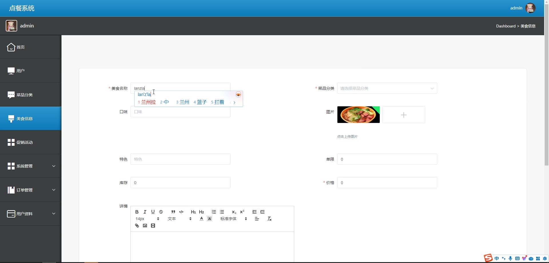Open the Sogou skin shirt icon
Viewport: 549px width, 263px height.
pyautogui.click(x=524, y=258)
